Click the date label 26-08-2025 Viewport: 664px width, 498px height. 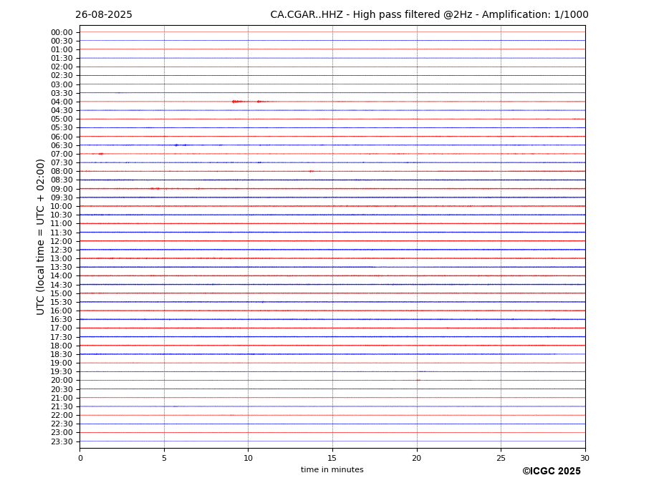point(104,15)
